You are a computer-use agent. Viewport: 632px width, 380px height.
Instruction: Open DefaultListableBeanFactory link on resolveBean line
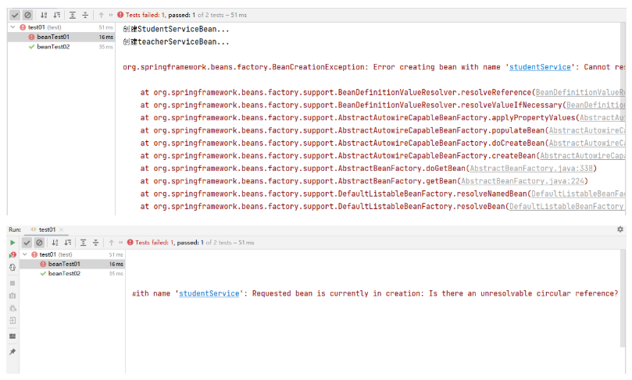(566, 207)
